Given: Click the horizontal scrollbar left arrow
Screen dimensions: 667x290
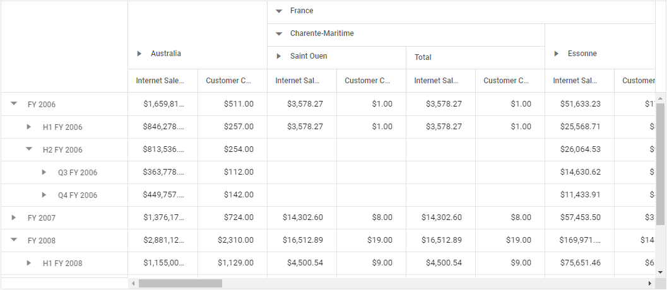Looking at the screenshot, I should [133, 283].
